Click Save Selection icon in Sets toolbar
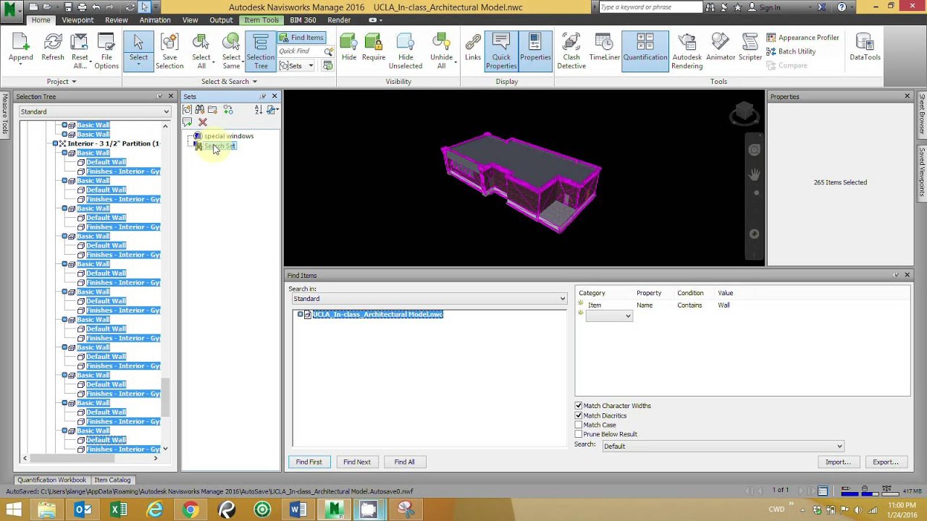This screenshot has height=521, width=927. [x=188, y=110]
